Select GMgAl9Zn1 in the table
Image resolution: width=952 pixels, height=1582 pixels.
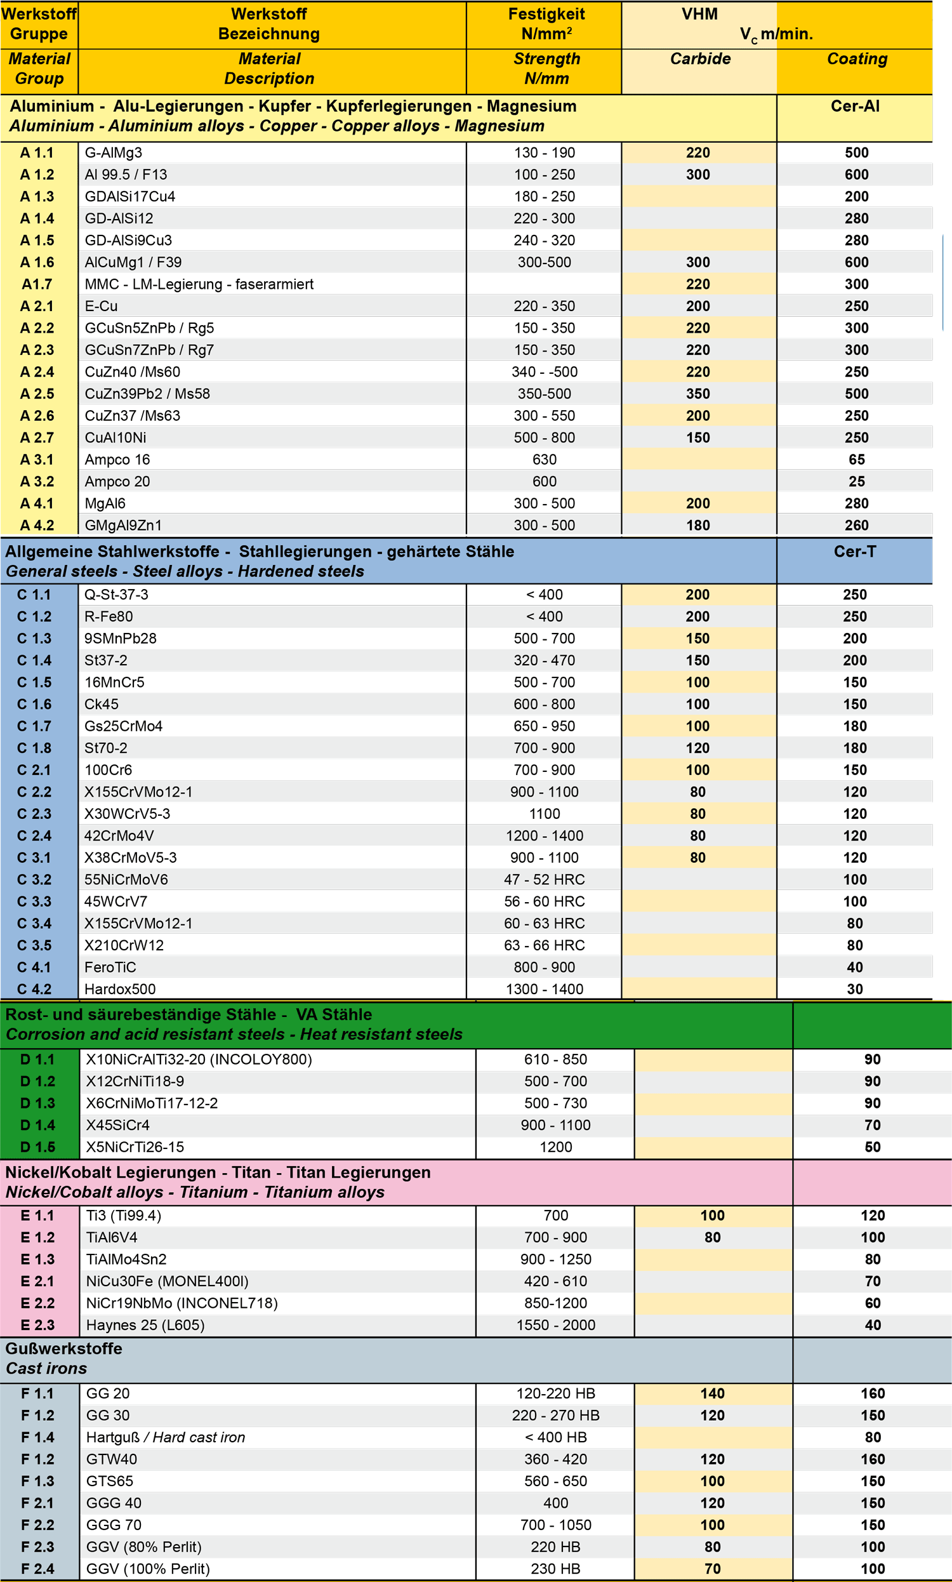click(123, 525)
